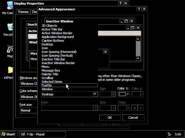Choose Message Box from the list

pos(69,70)
